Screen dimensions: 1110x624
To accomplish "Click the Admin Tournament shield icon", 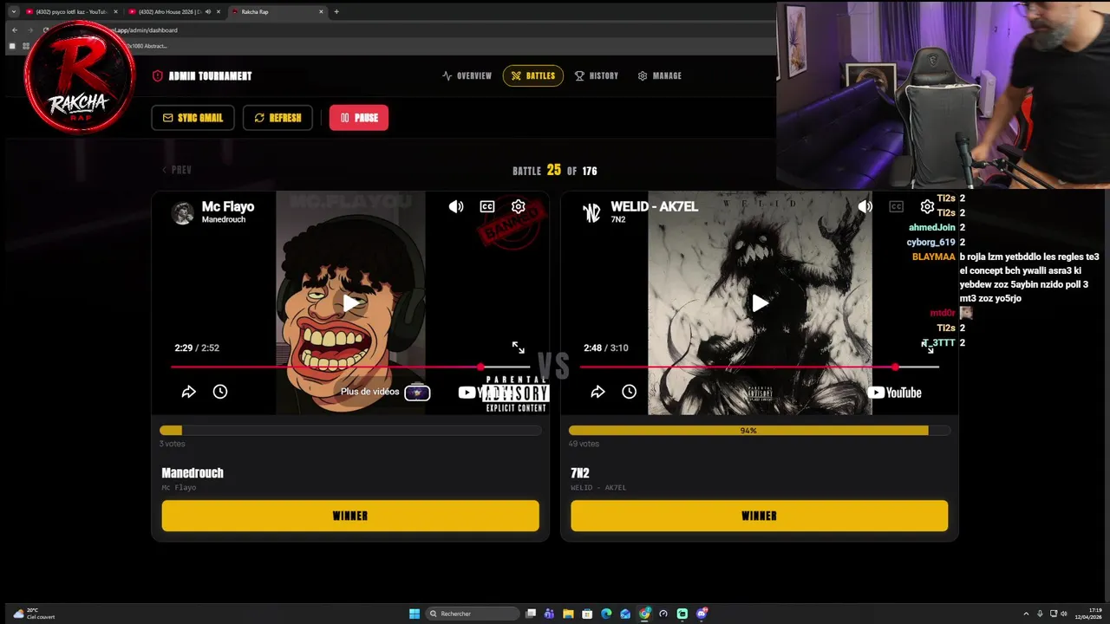I will [158, 76].
